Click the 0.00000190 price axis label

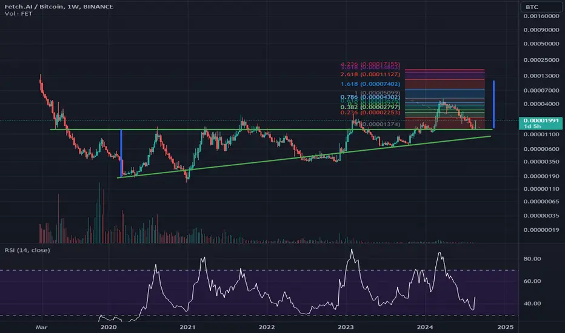coord(541,176)
